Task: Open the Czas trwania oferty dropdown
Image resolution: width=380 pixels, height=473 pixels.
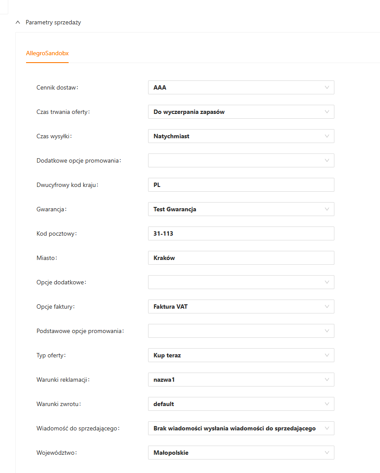Action: [x=241, y=112]
